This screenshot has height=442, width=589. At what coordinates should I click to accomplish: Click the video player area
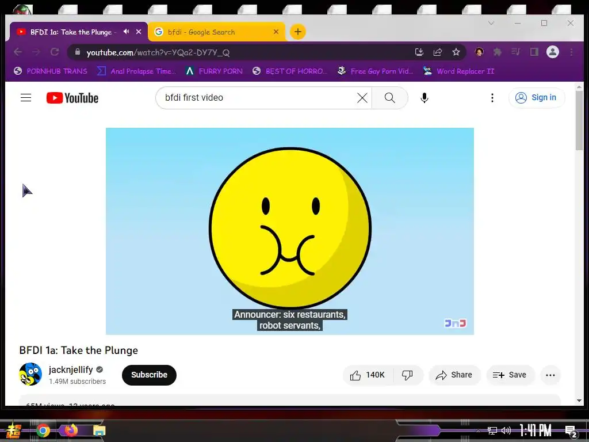point(290,231)
